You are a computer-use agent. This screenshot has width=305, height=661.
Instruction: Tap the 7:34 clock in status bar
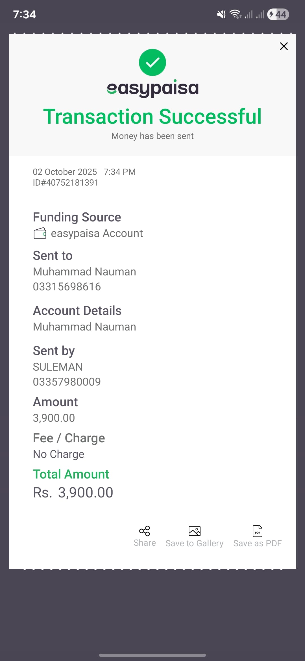[x=25, y=14]
